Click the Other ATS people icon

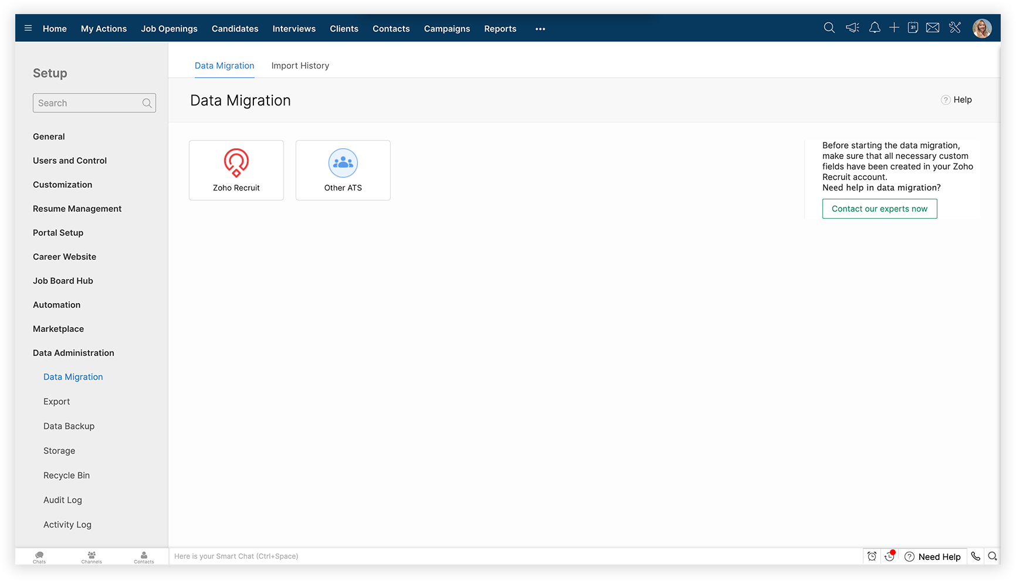343,163
